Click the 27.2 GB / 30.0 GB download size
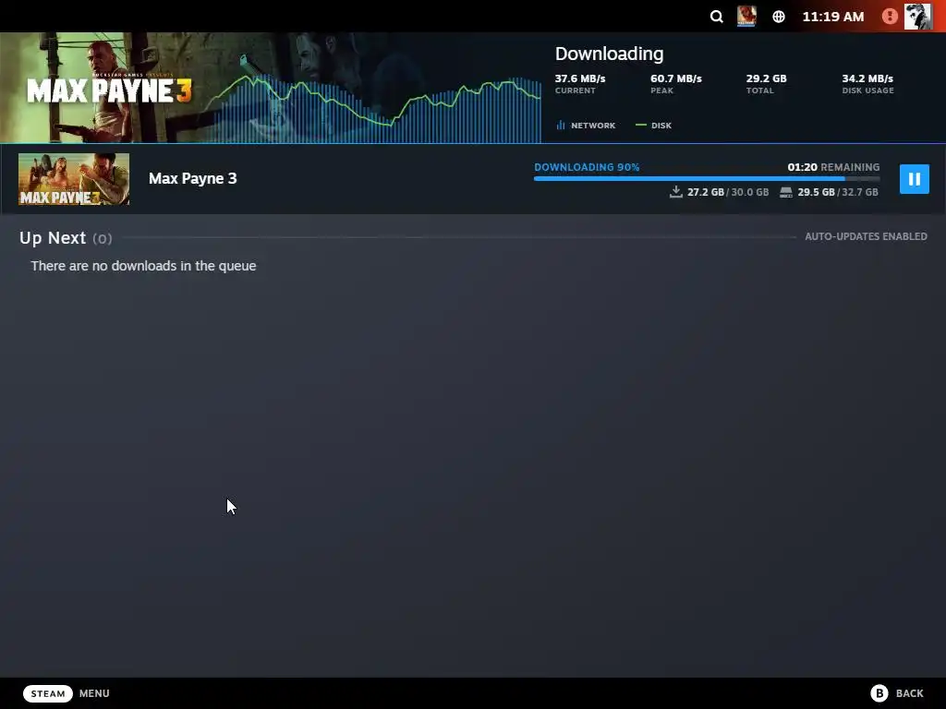The width and height of the screenshot is (946, 709). [x=728, y=192]
